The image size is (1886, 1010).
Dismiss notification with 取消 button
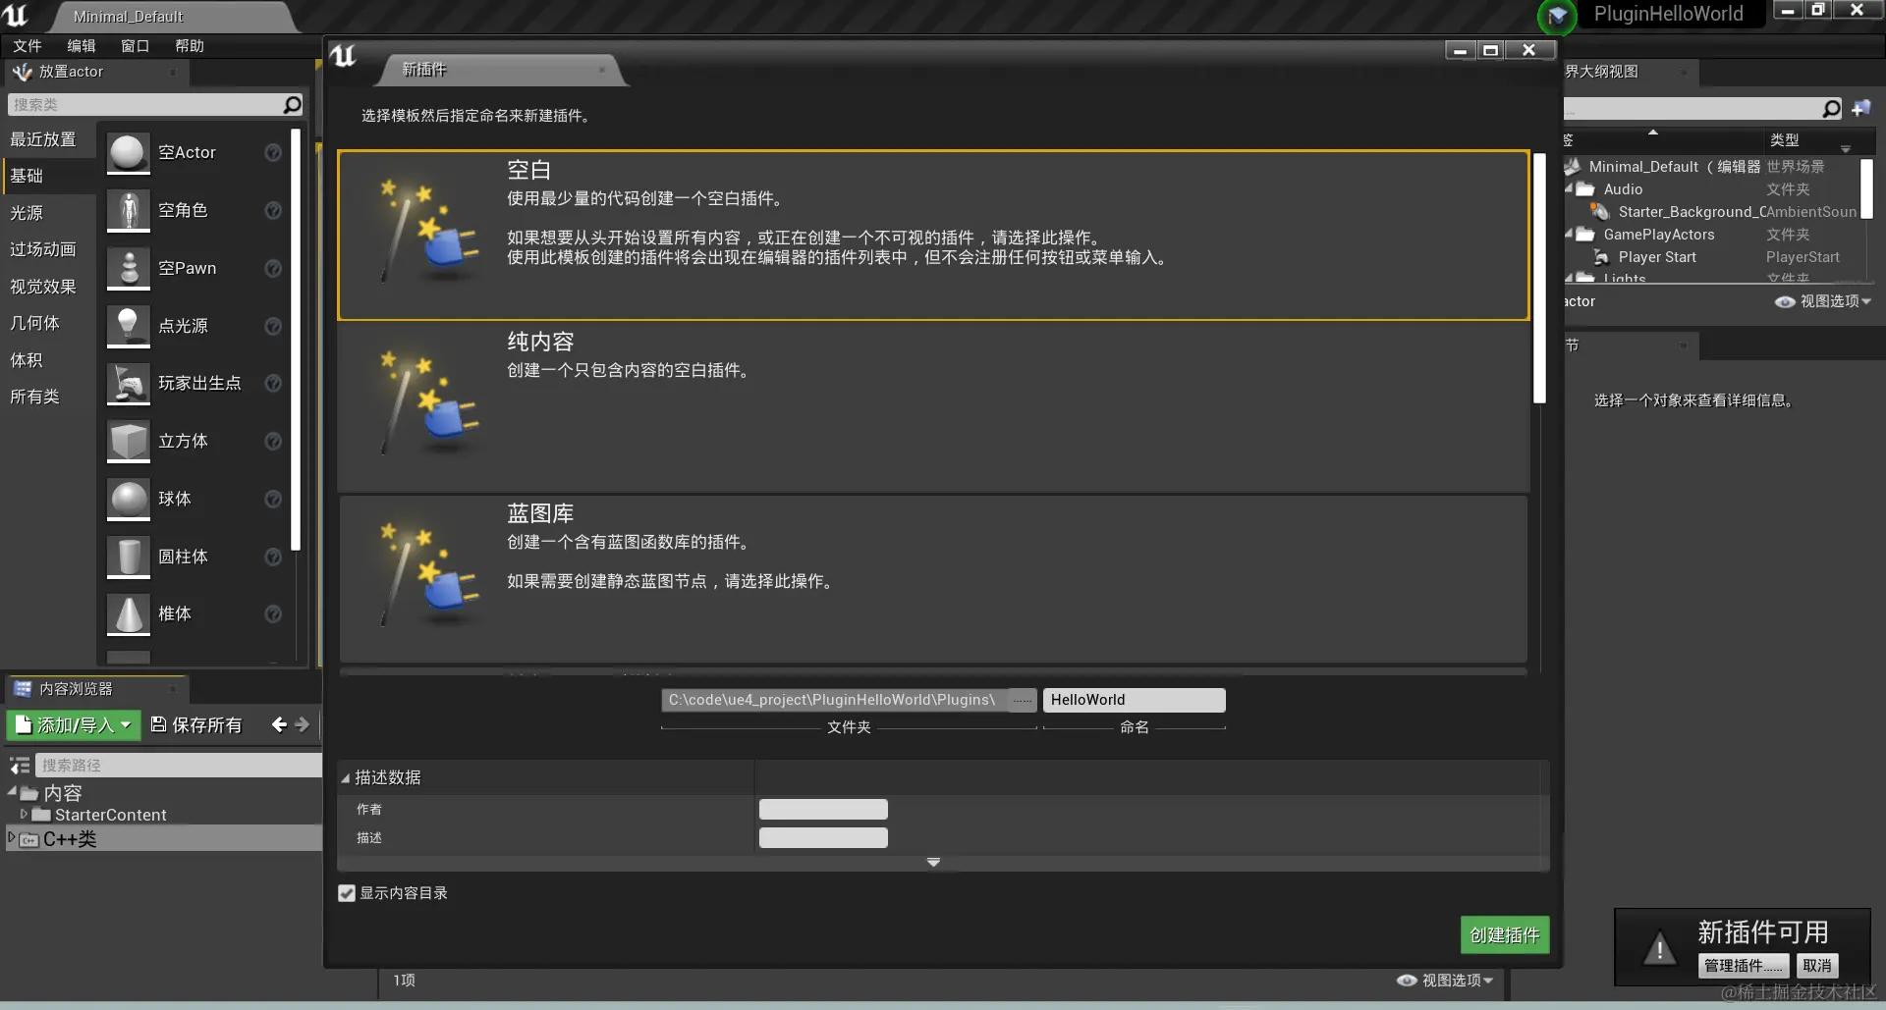pos(1817,966)
